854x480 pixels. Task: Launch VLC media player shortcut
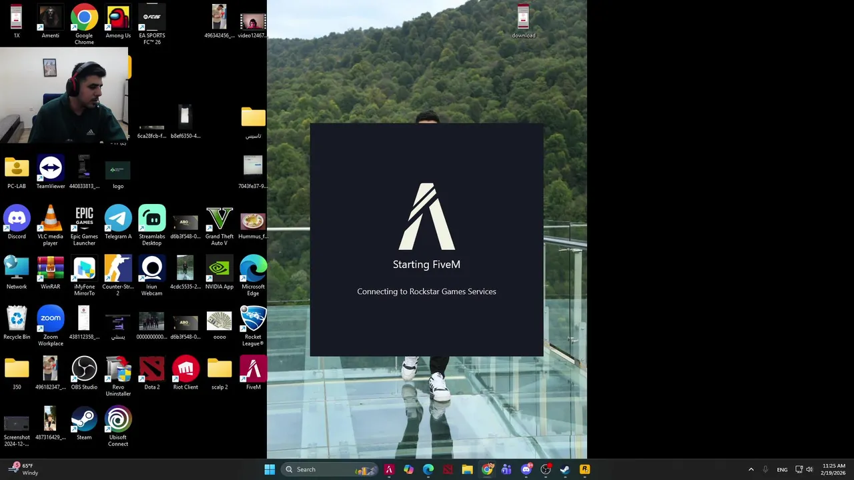50,226
